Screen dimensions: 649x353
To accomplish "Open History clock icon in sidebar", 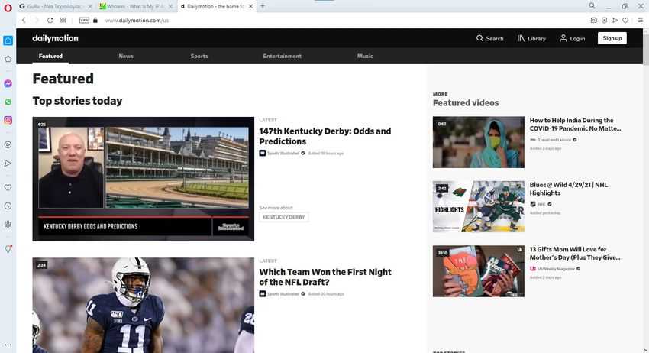I will [8, 206].
